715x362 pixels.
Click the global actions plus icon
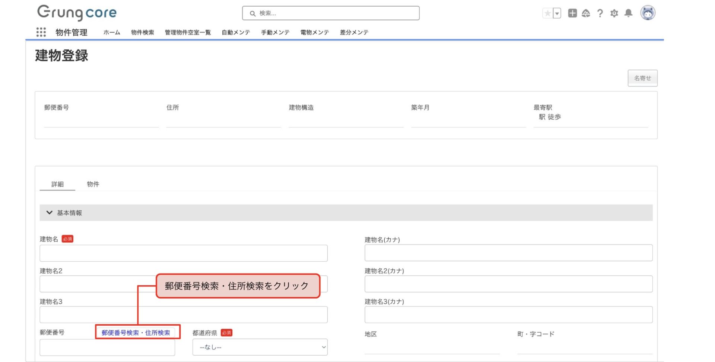pos(572,13)
